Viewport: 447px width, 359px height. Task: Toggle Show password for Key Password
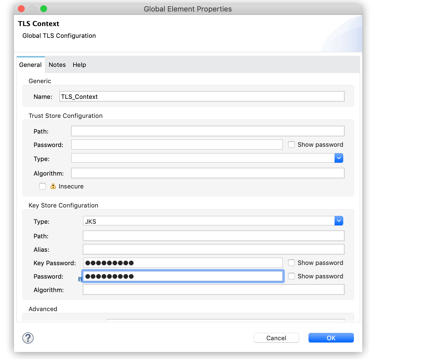tap(291, 263)
